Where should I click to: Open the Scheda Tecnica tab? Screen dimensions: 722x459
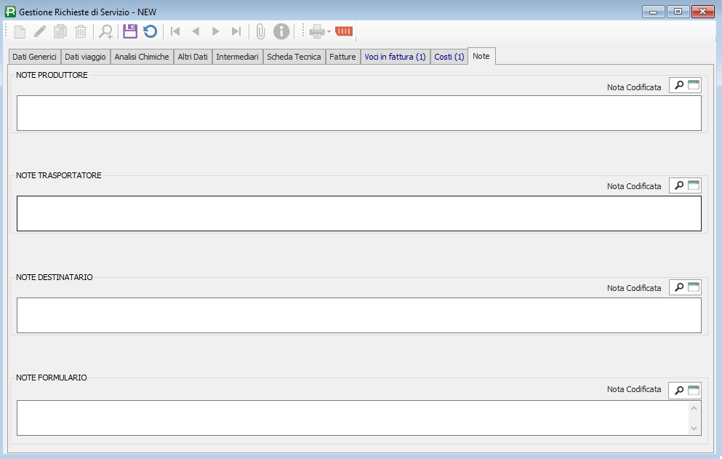click(x=294, y=57)
